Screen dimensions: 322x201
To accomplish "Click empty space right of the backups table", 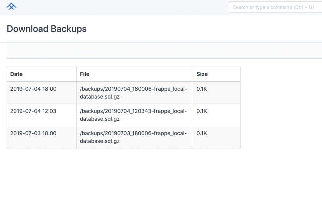I will click(281, 109).
